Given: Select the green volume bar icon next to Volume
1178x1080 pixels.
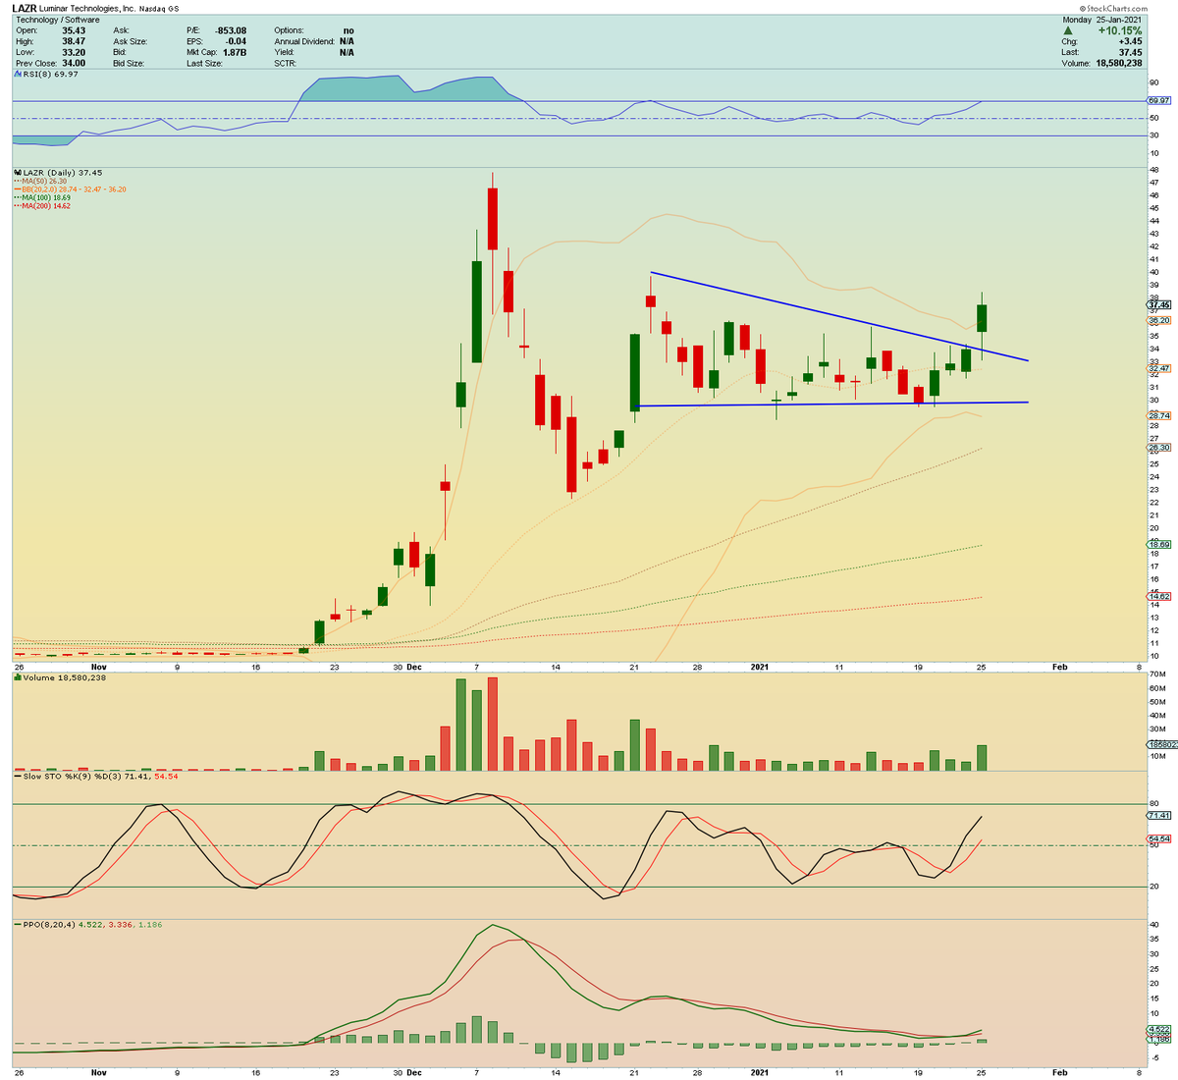Looking at the screenshot, I should click(x=16, y=677).
